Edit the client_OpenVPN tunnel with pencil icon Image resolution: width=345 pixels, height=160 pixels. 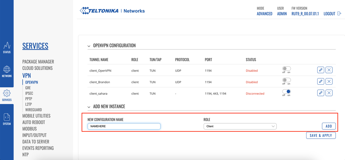(x=320, y=70)
